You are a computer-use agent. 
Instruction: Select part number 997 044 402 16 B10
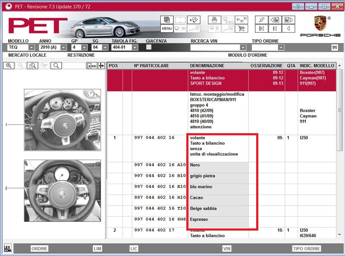(160, 176)
